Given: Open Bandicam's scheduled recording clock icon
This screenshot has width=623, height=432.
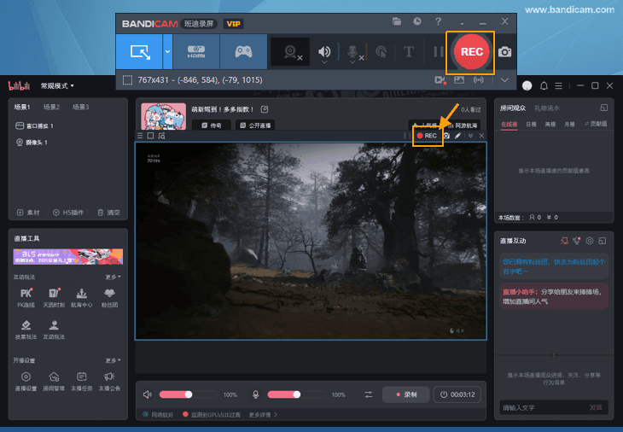Looking at the screenshot, I should (417, 21).
